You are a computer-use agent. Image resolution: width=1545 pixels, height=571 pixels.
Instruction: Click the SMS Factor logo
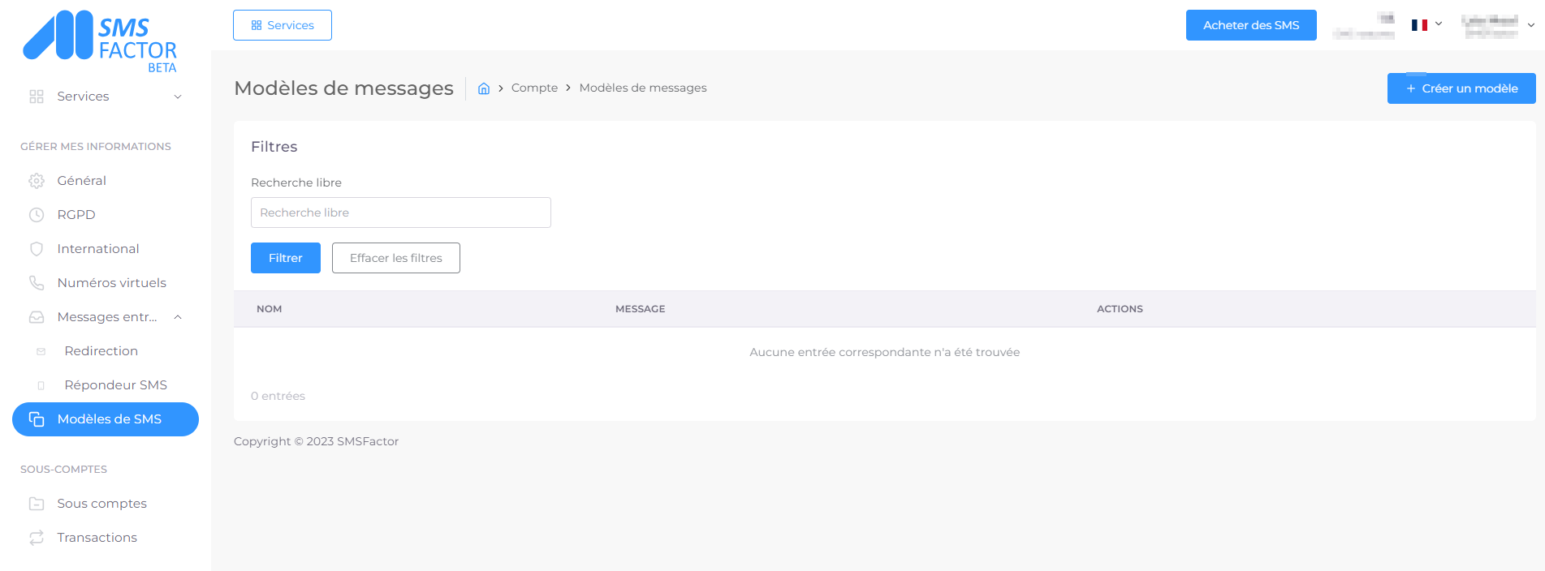click(100, 41)
